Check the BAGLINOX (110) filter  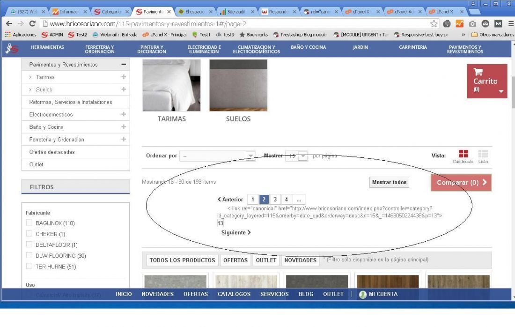(x=29, y=223)
